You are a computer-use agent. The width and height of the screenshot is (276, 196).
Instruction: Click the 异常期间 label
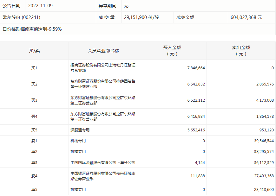[107, 6]
